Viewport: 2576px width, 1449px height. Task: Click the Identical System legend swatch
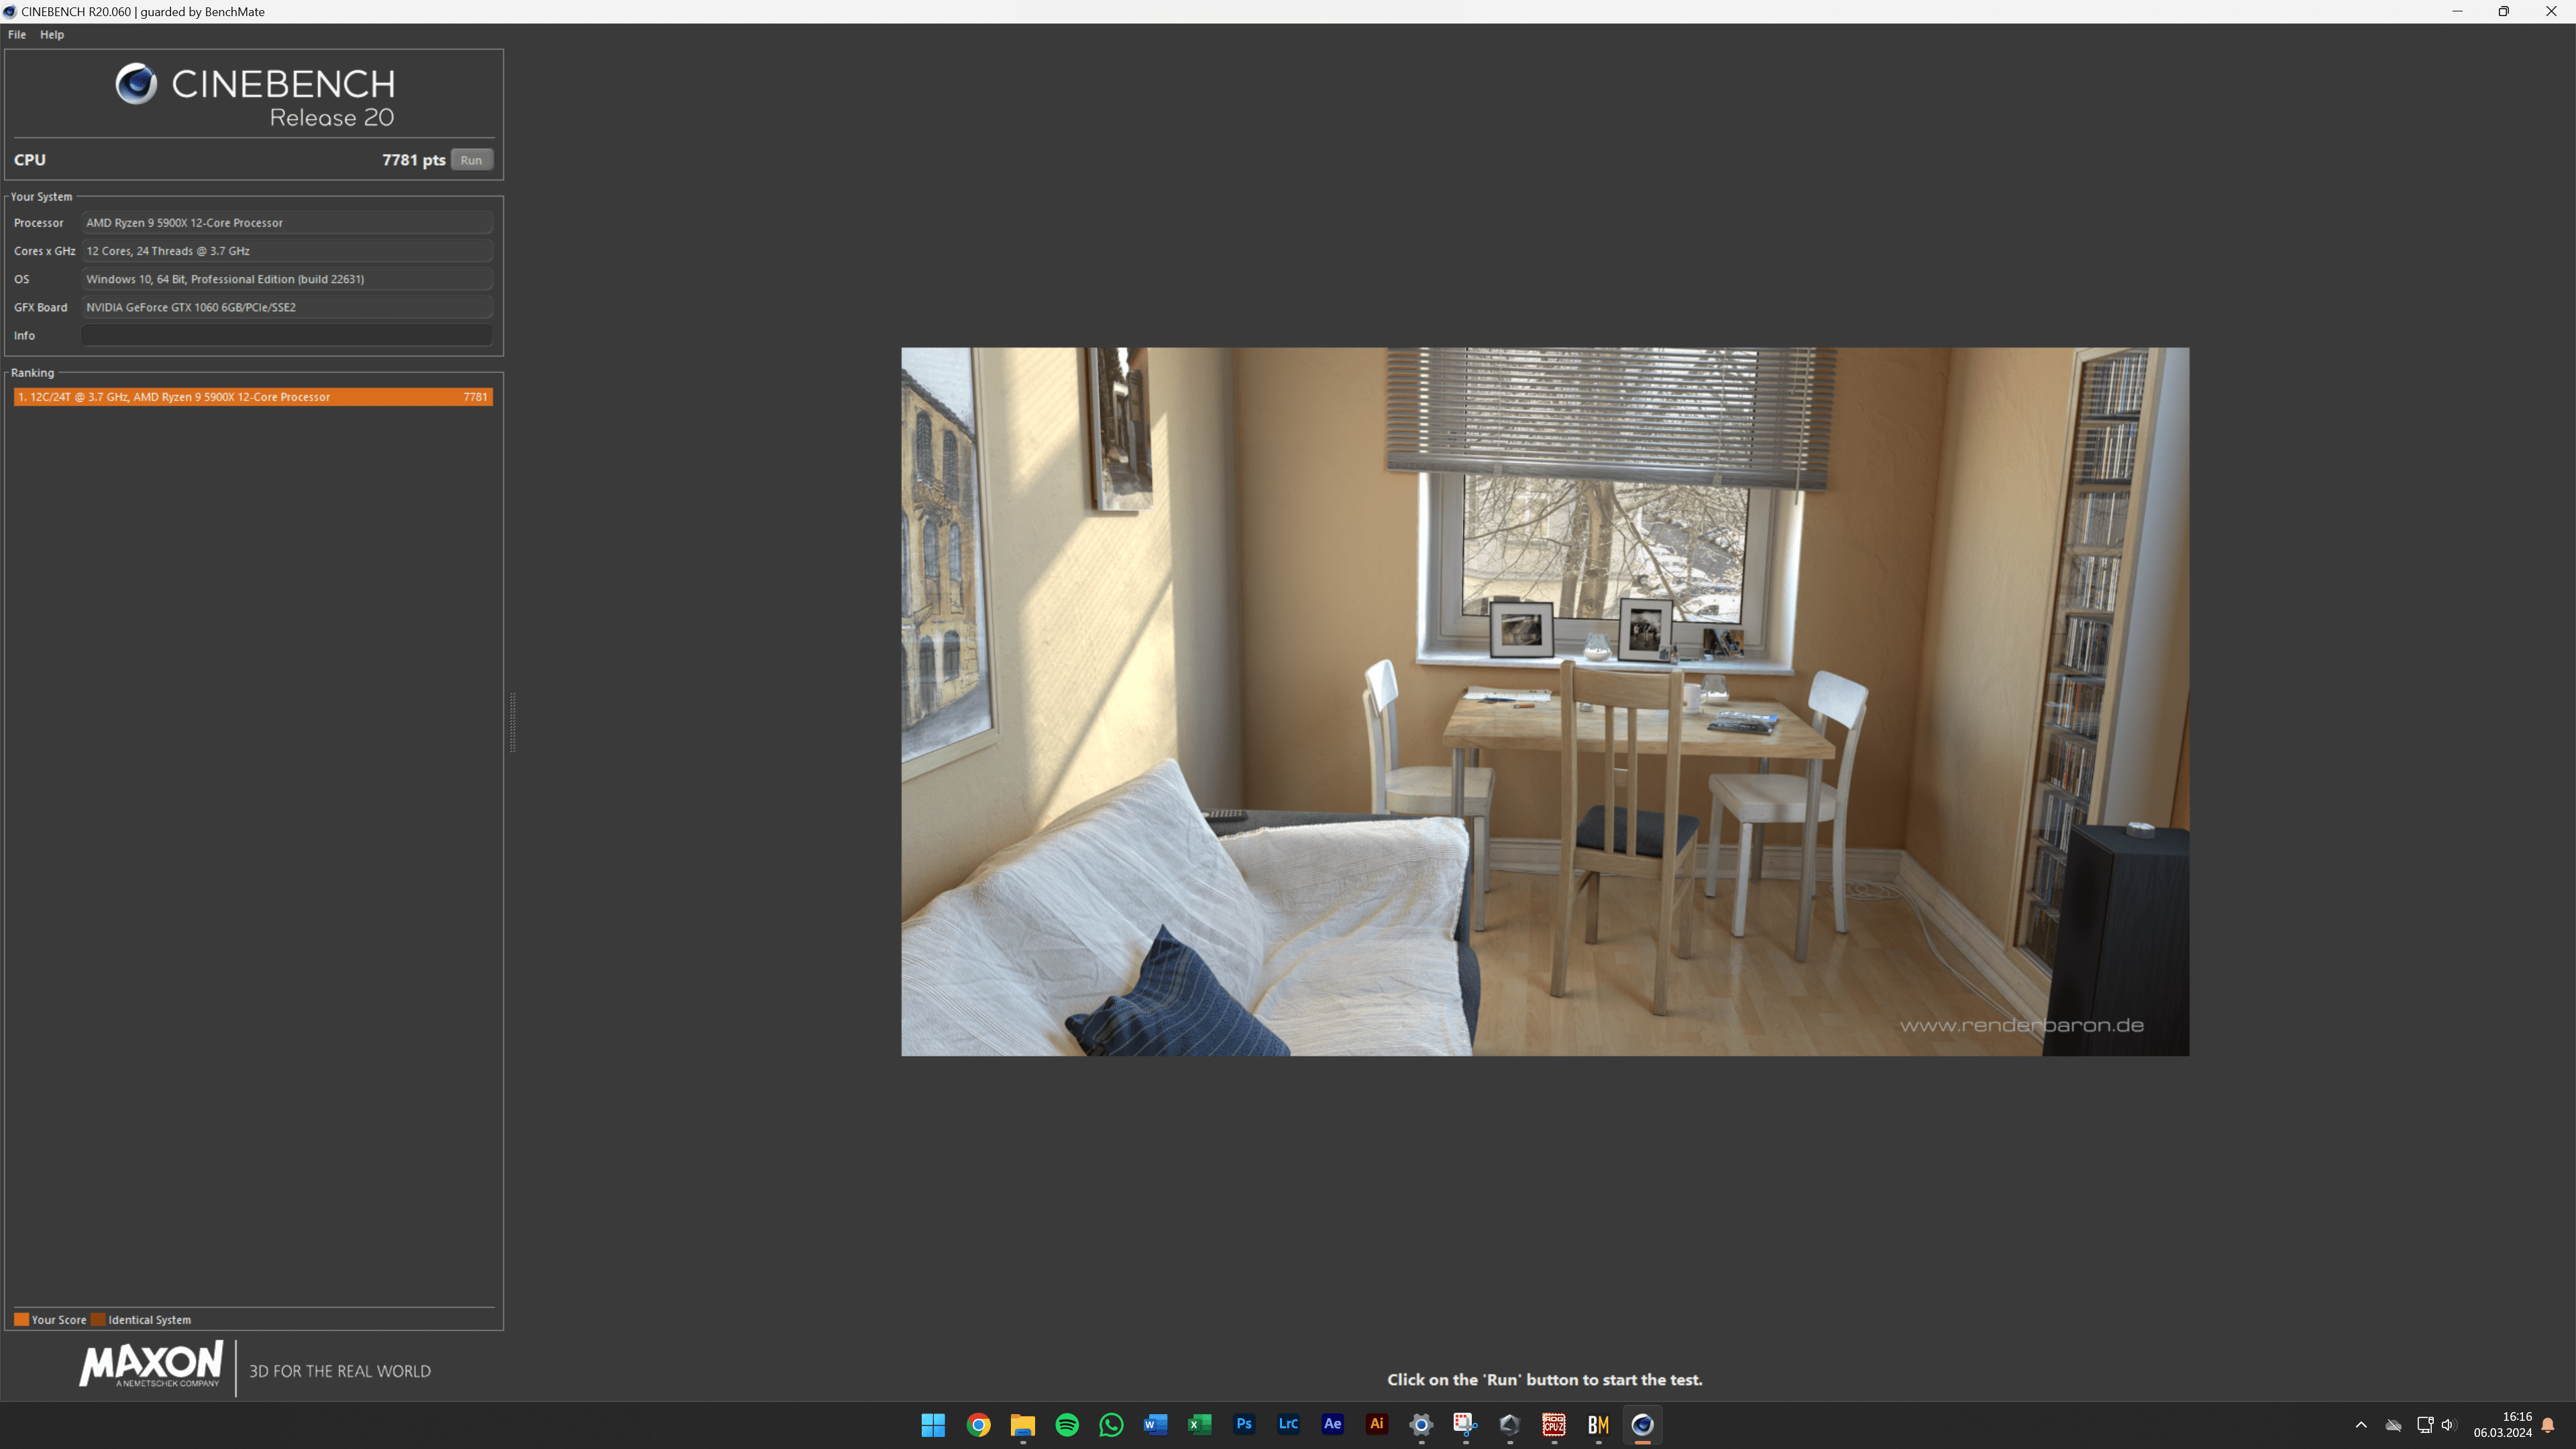[98, 1319]
